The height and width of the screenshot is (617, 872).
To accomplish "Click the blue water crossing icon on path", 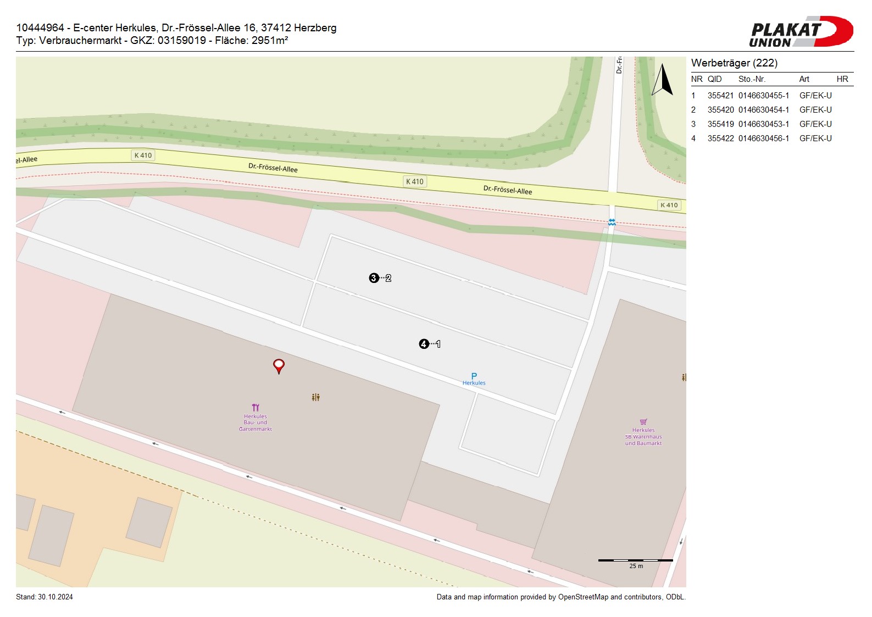I will (612, 223).
